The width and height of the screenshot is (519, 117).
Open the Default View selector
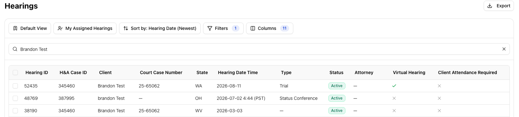coord(30,28)
